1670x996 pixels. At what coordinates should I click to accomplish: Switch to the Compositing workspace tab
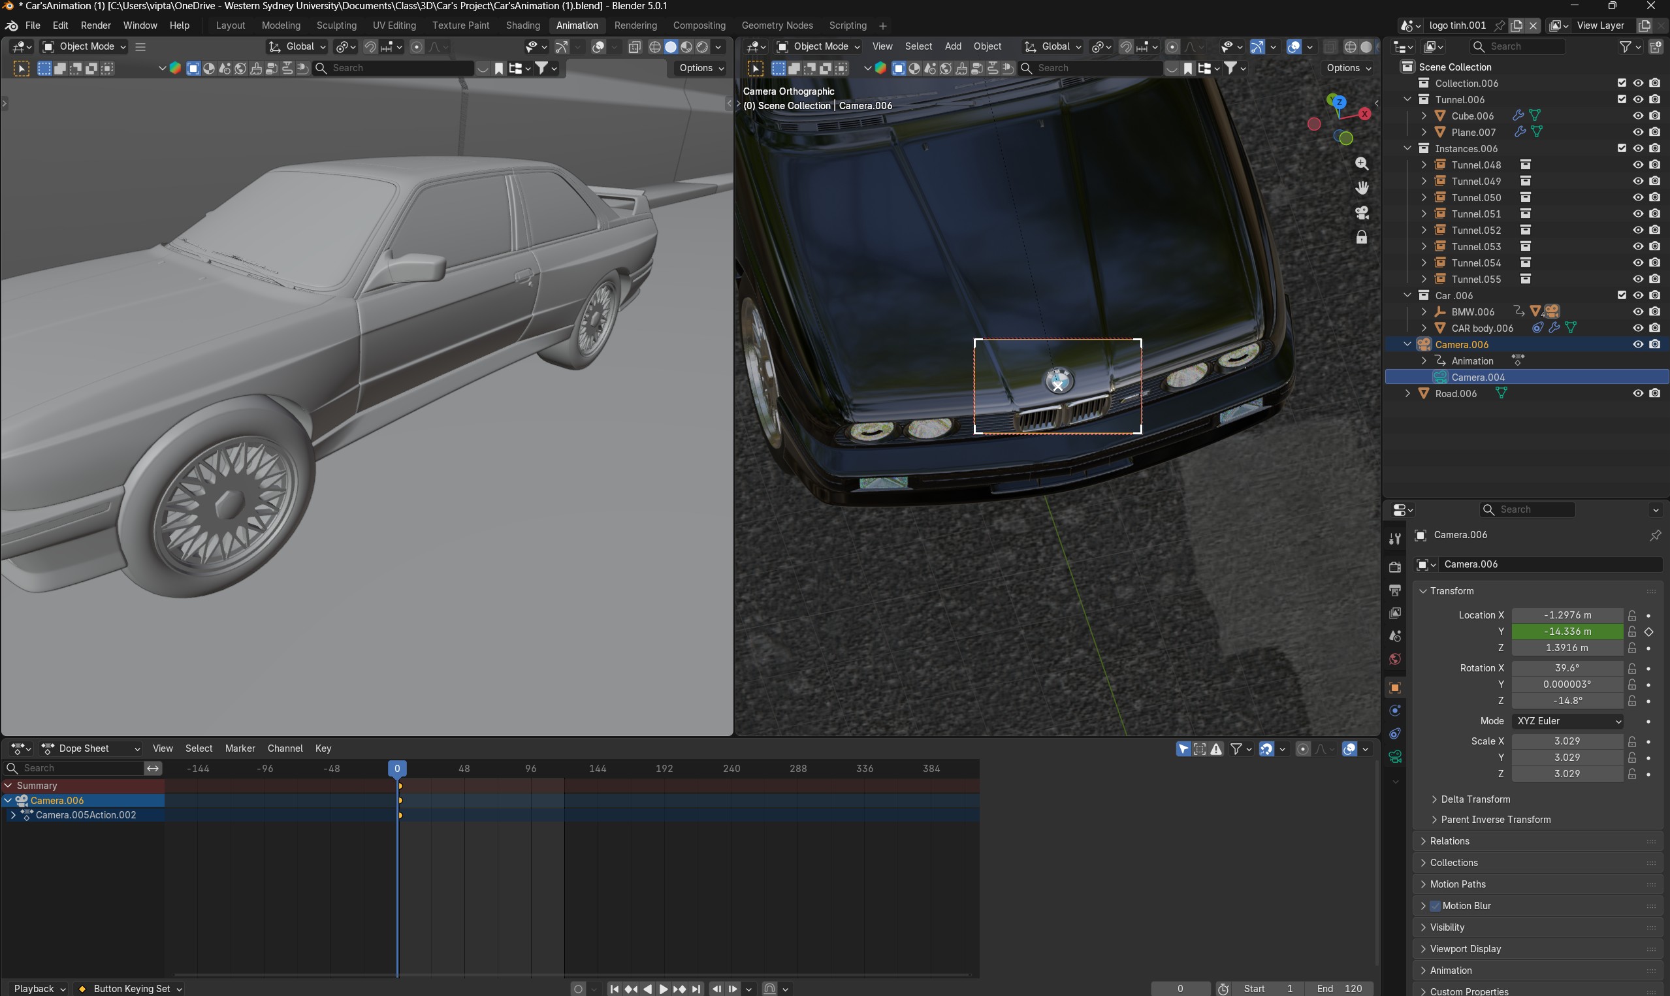699,25
